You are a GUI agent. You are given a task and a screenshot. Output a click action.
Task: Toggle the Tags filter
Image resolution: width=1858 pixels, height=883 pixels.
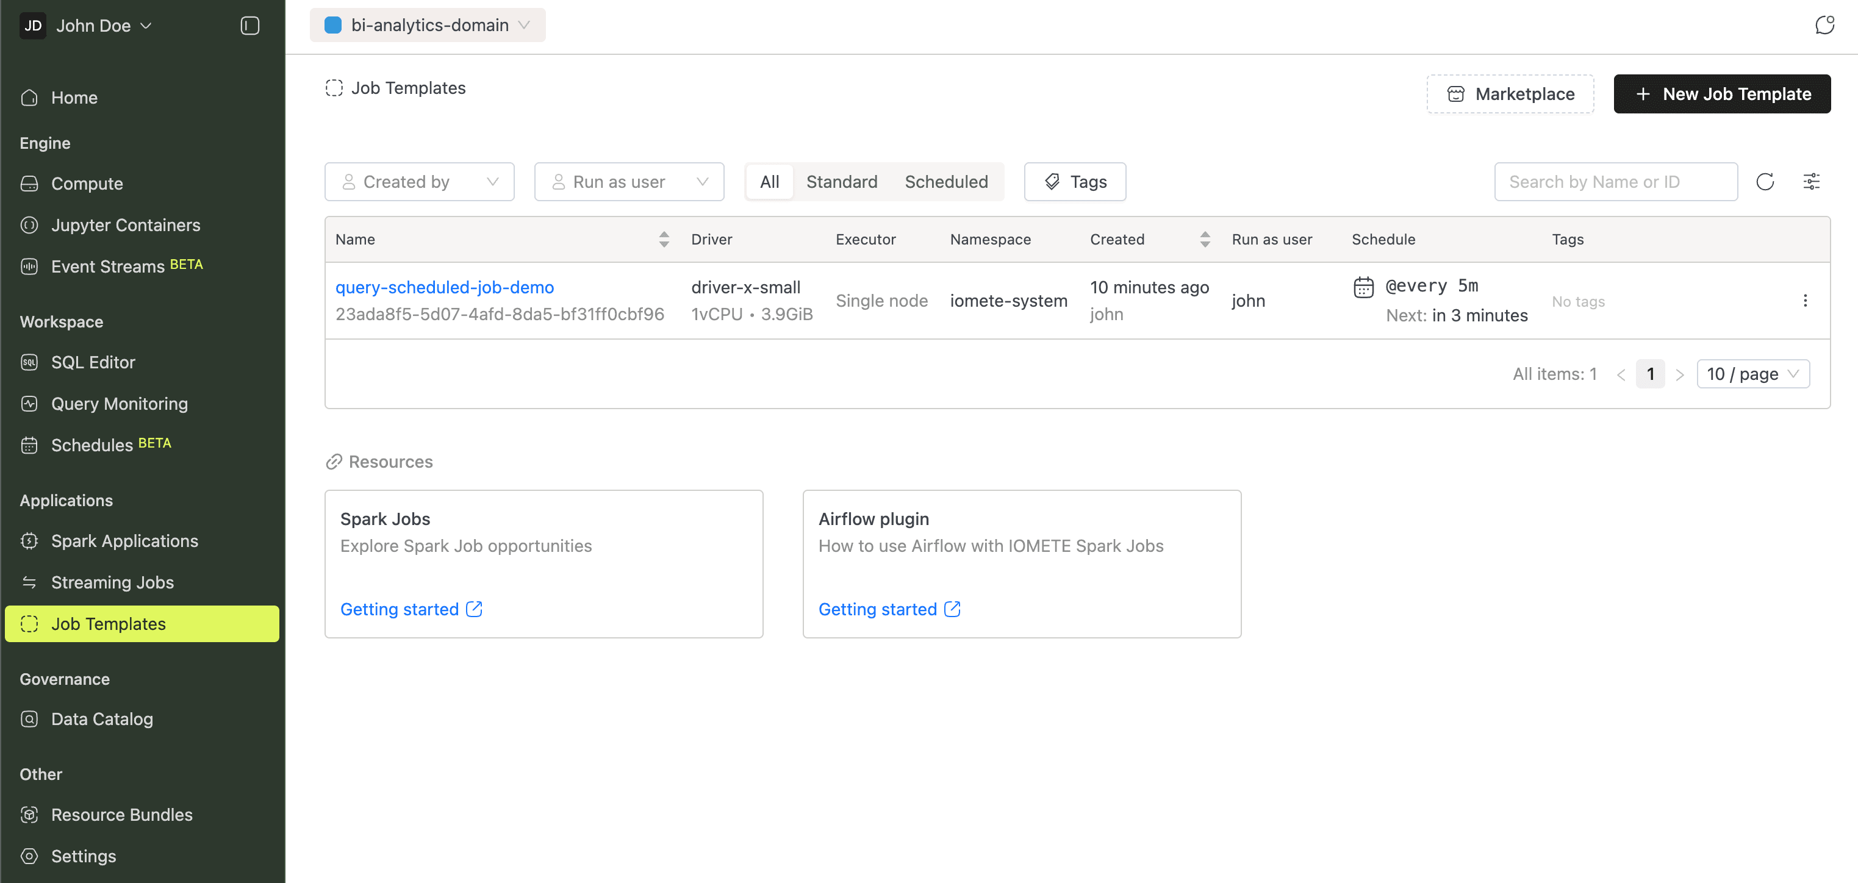click(x=1075, y=182)
